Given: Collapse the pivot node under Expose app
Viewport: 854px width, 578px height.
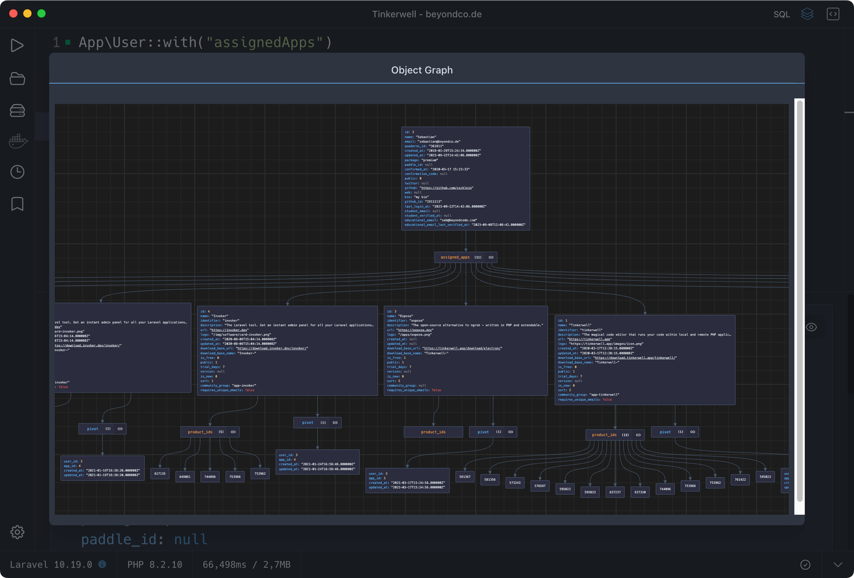Looking at the screenshot, I should tap(493, 432).
